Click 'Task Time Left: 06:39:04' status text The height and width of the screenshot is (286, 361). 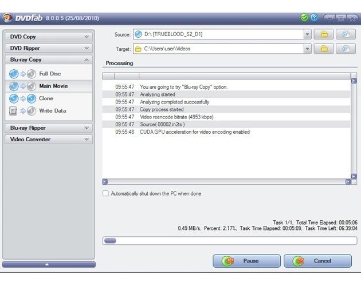[x=331, y=228]
